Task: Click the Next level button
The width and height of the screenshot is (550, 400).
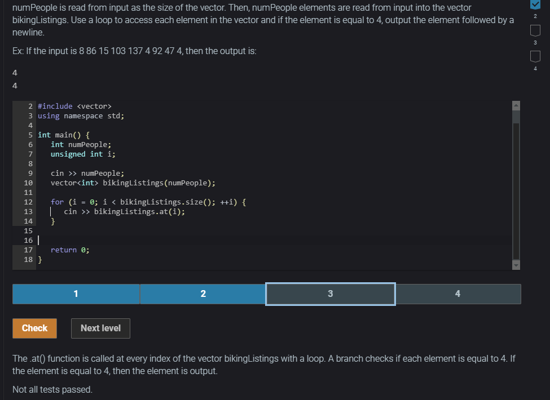Action: pos(100,328)
